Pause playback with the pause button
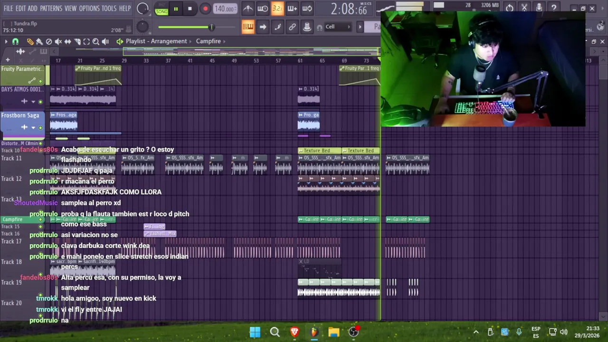The image size is (608, 342). [x=176, y=9]
